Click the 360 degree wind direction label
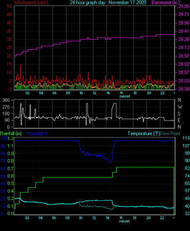This screenshot has width=190, height=231. pos(6,100)
